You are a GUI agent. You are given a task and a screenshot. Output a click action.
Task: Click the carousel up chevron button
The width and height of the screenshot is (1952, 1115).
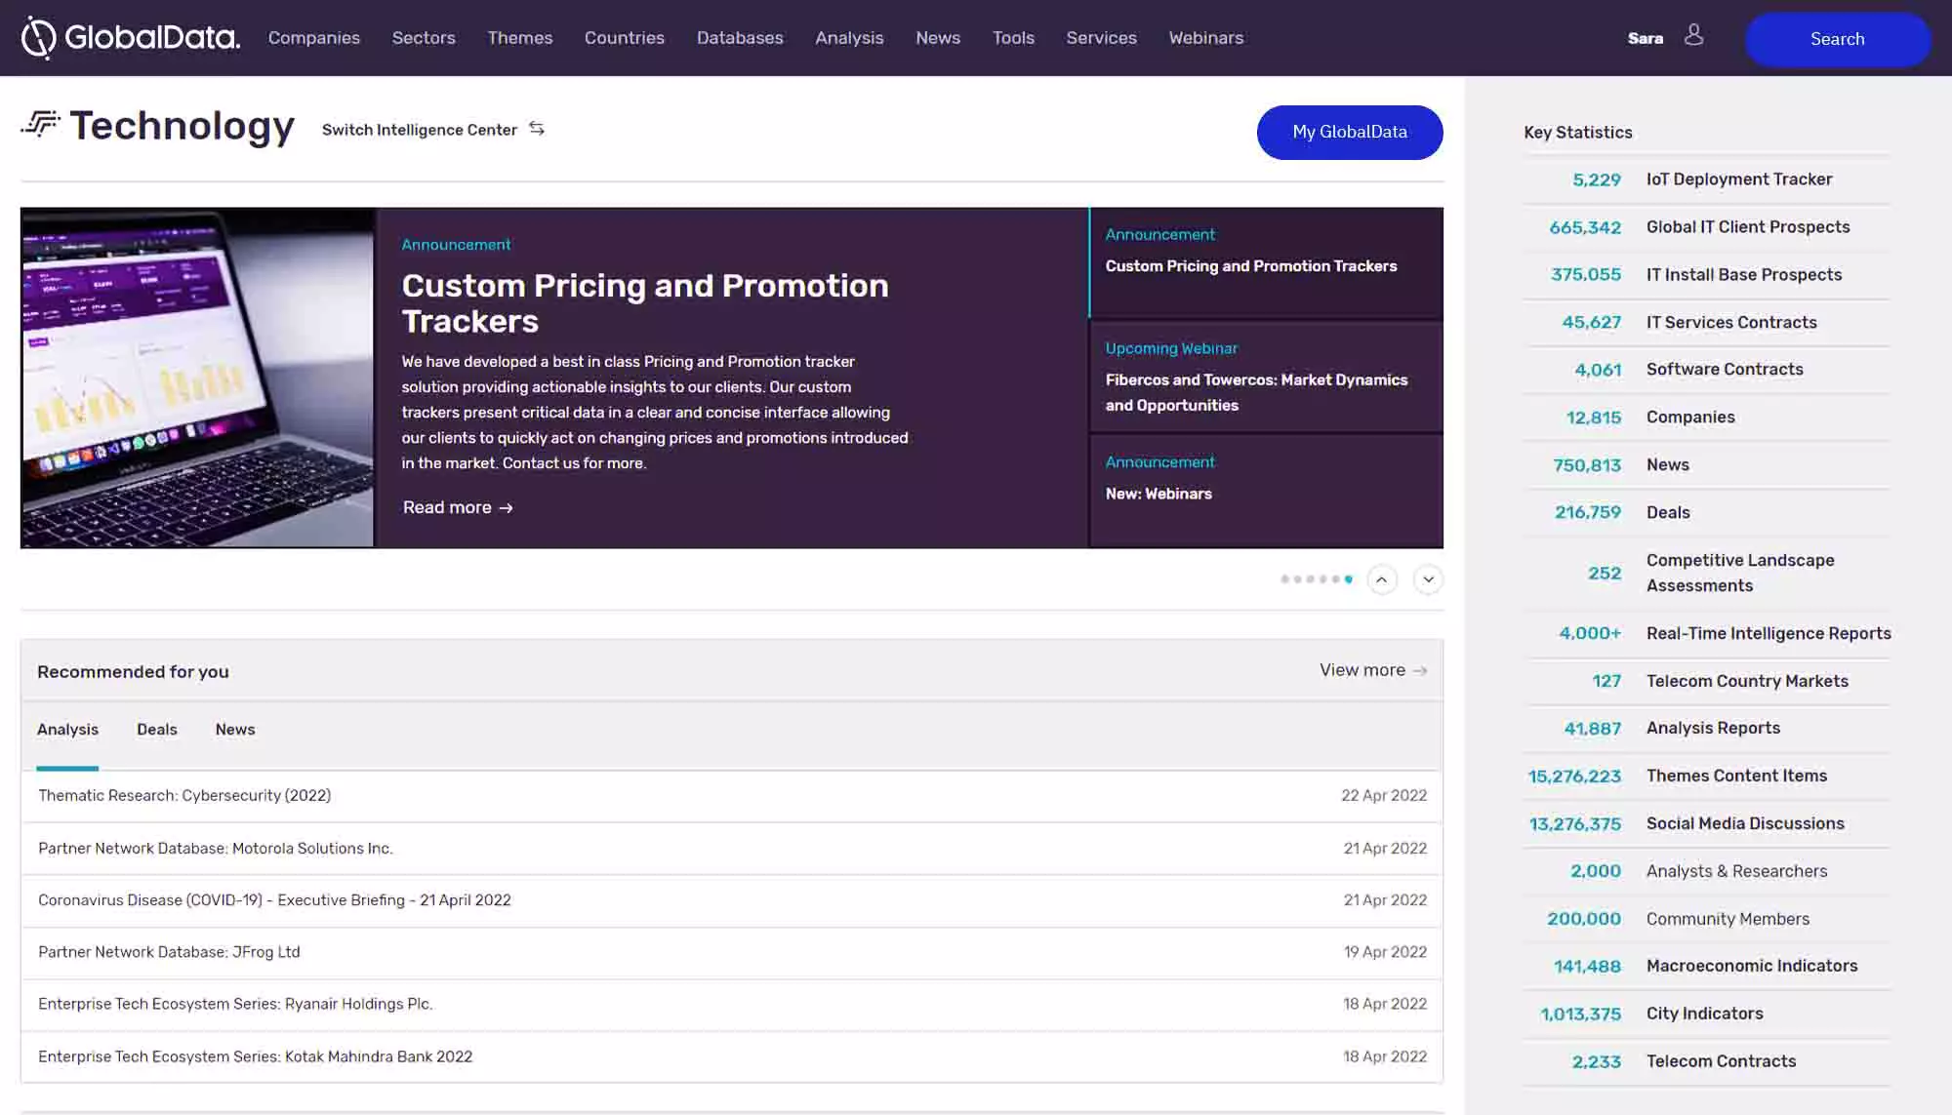pos(1381,579)
